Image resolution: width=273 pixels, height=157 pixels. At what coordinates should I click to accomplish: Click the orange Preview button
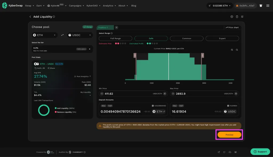(229, 135)
